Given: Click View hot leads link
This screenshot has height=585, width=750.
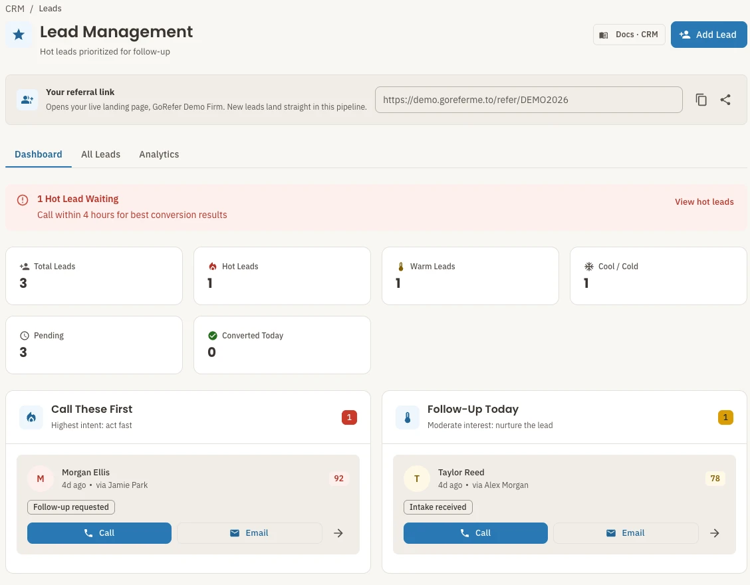Looking at the screenshot, I should click(x=704, y=202).
